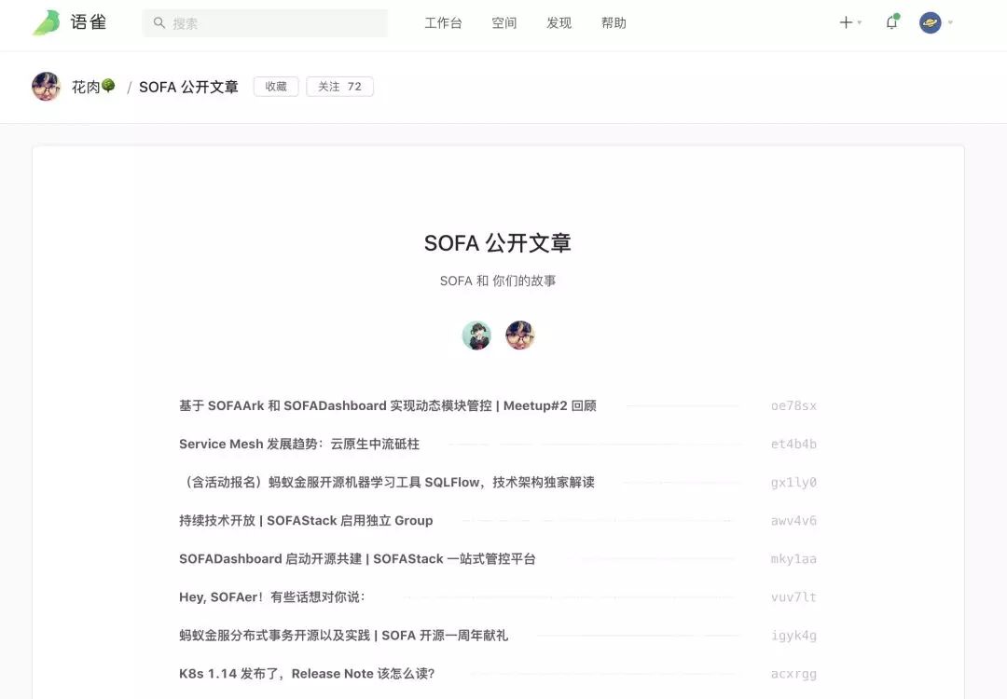Viewport: 1007px width, 699px height.
Task: Open the plus create-new menu
Action: 846,22
